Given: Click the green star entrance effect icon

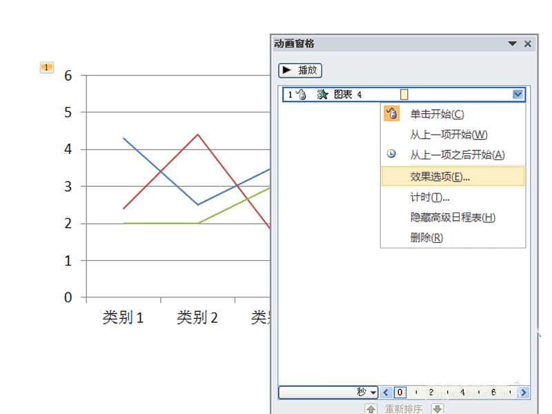Looking at the screenshot, I should point(322,95).
